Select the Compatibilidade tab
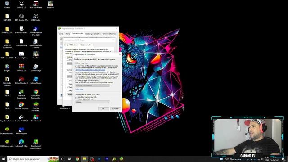The width and height of the screenshot is (288, 162). pyautogui.click(x=77, y=34)
